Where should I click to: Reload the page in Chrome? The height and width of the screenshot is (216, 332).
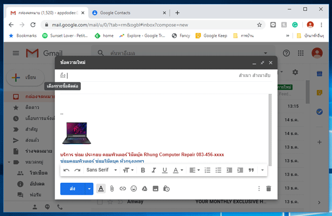[33, 25]
